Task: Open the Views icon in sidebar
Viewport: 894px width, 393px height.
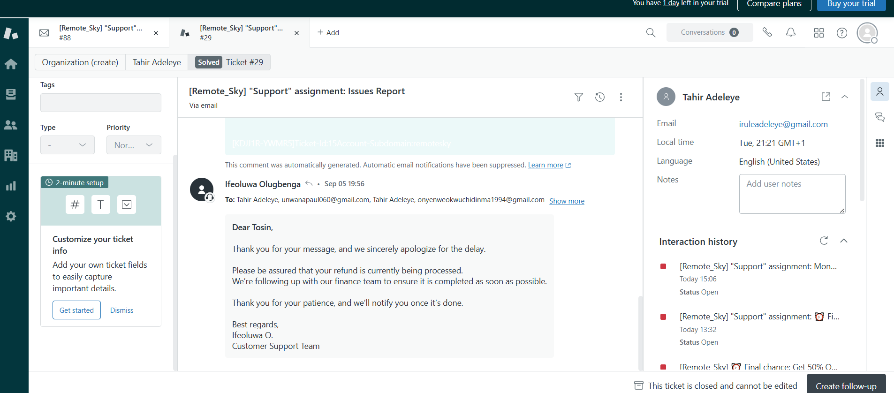Action: pos(11,94)
